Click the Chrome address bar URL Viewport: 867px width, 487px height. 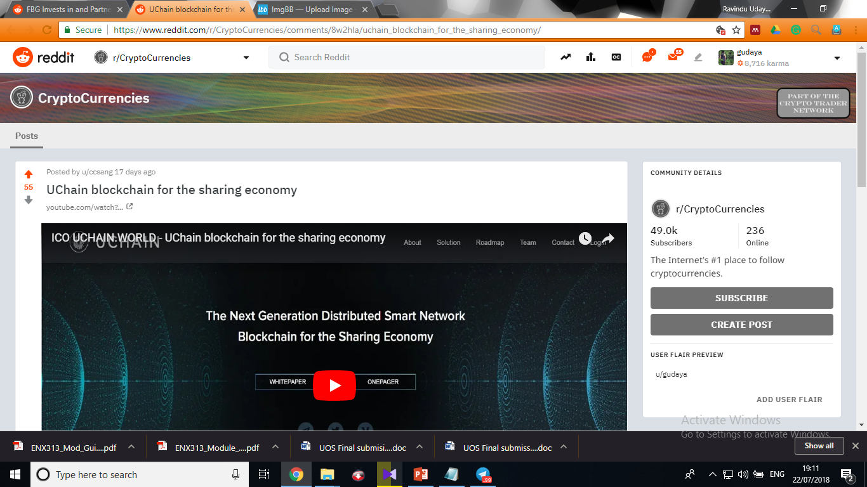(327, 30)
